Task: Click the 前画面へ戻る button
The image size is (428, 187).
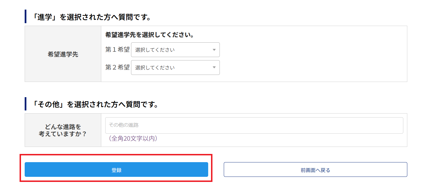Action: coord(315,170)
